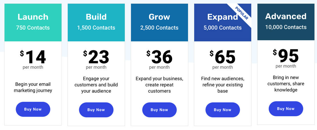Click the Expand plan title
Image resolution: width=317 pixels, height=130 pixels.
[x=222, y=17]
